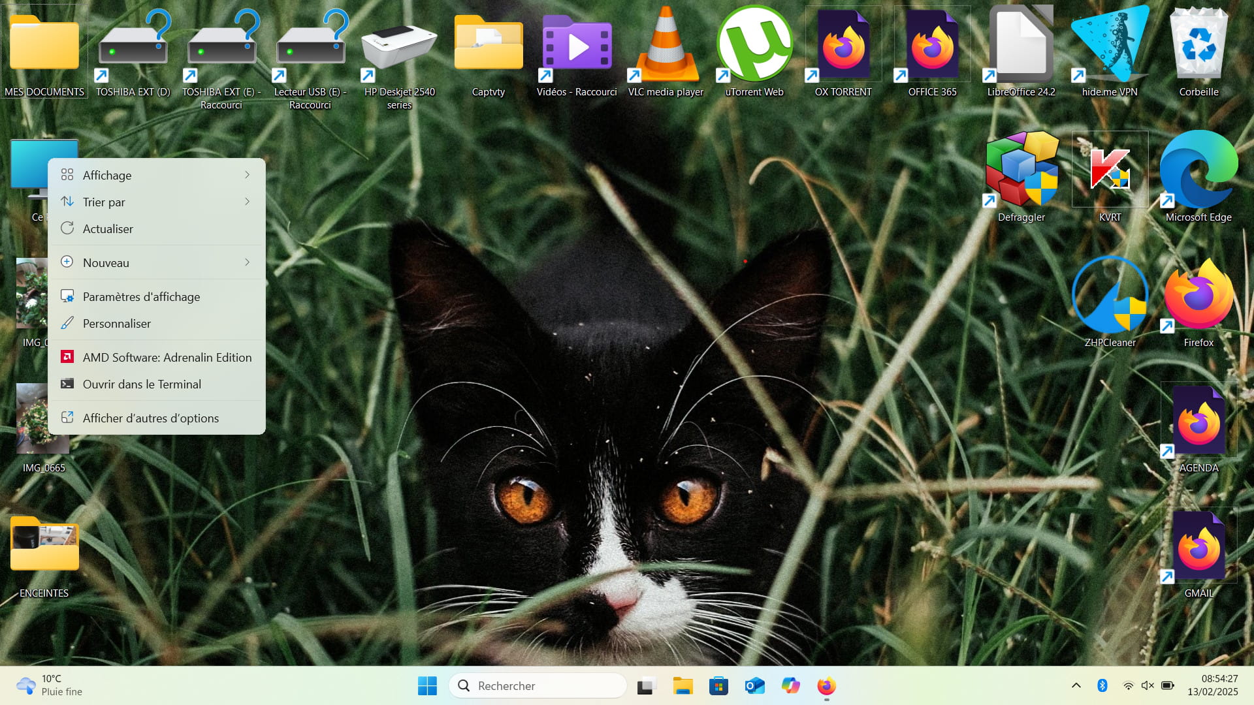The image size is (1254, 705).
Task: Select TOSHIBA EXT (E) - Raccourci drive icon
Action: pyautogui.click(x=222, y=46)
